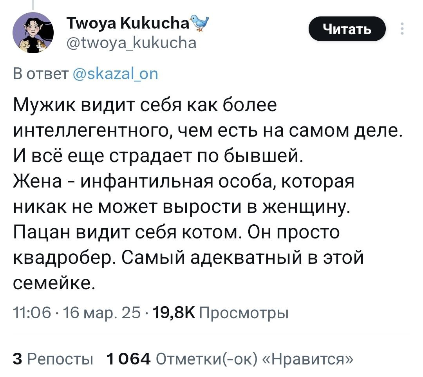Screen dimensions: 423x377
Task: Open the 19,8K view count
Action: 174,313
